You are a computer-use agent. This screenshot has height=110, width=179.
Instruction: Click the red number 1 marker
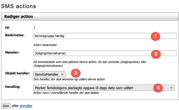(155, 36)
